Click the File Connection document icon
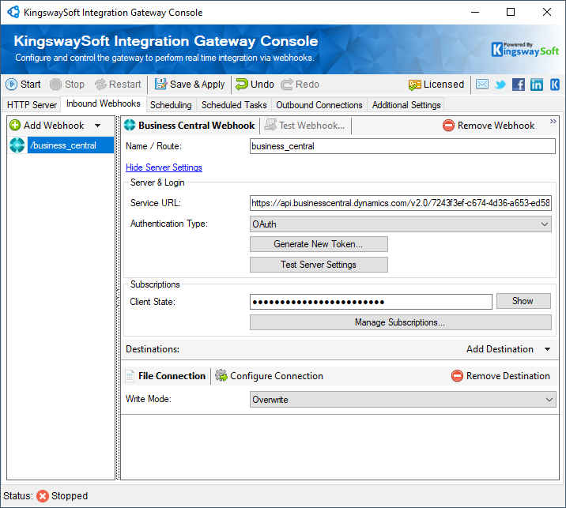Screen dimensions: 566x508 tap(130, 376)
